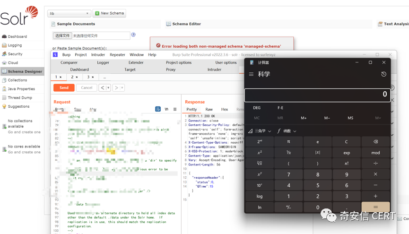Toggle F-E notation in calculator
The width and height of the screenshot is (409, 234).
[x=280, y=108]
